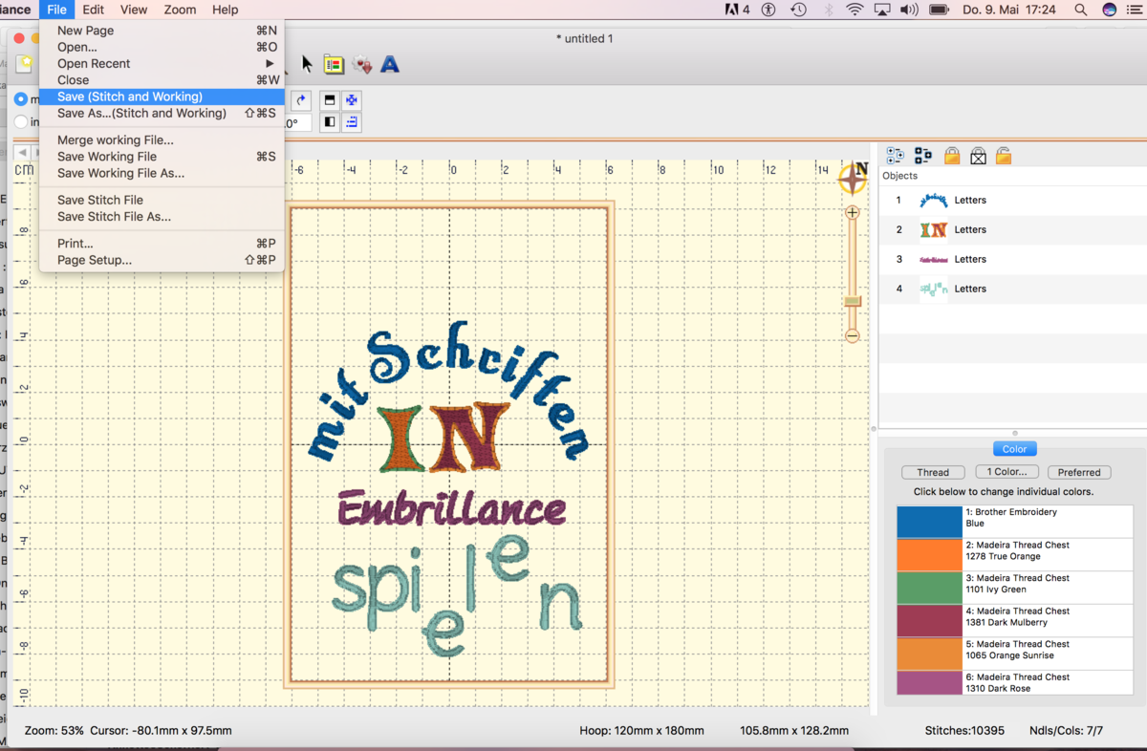Viewport: 1147px width, 751px height.
Task: Choose Open... from the File menu
Action: [x=162, y=47]
